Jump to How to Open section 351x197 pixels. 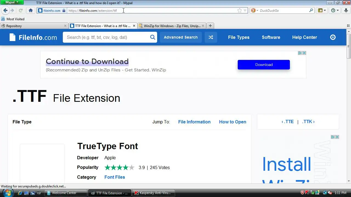(233, 122)
